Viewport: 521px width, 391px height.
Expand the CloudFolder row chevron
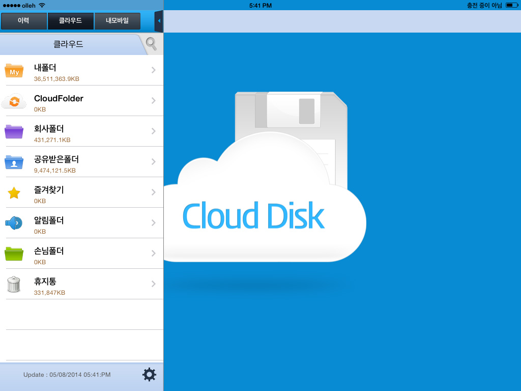pyautogui.click(x=154, y=100)
